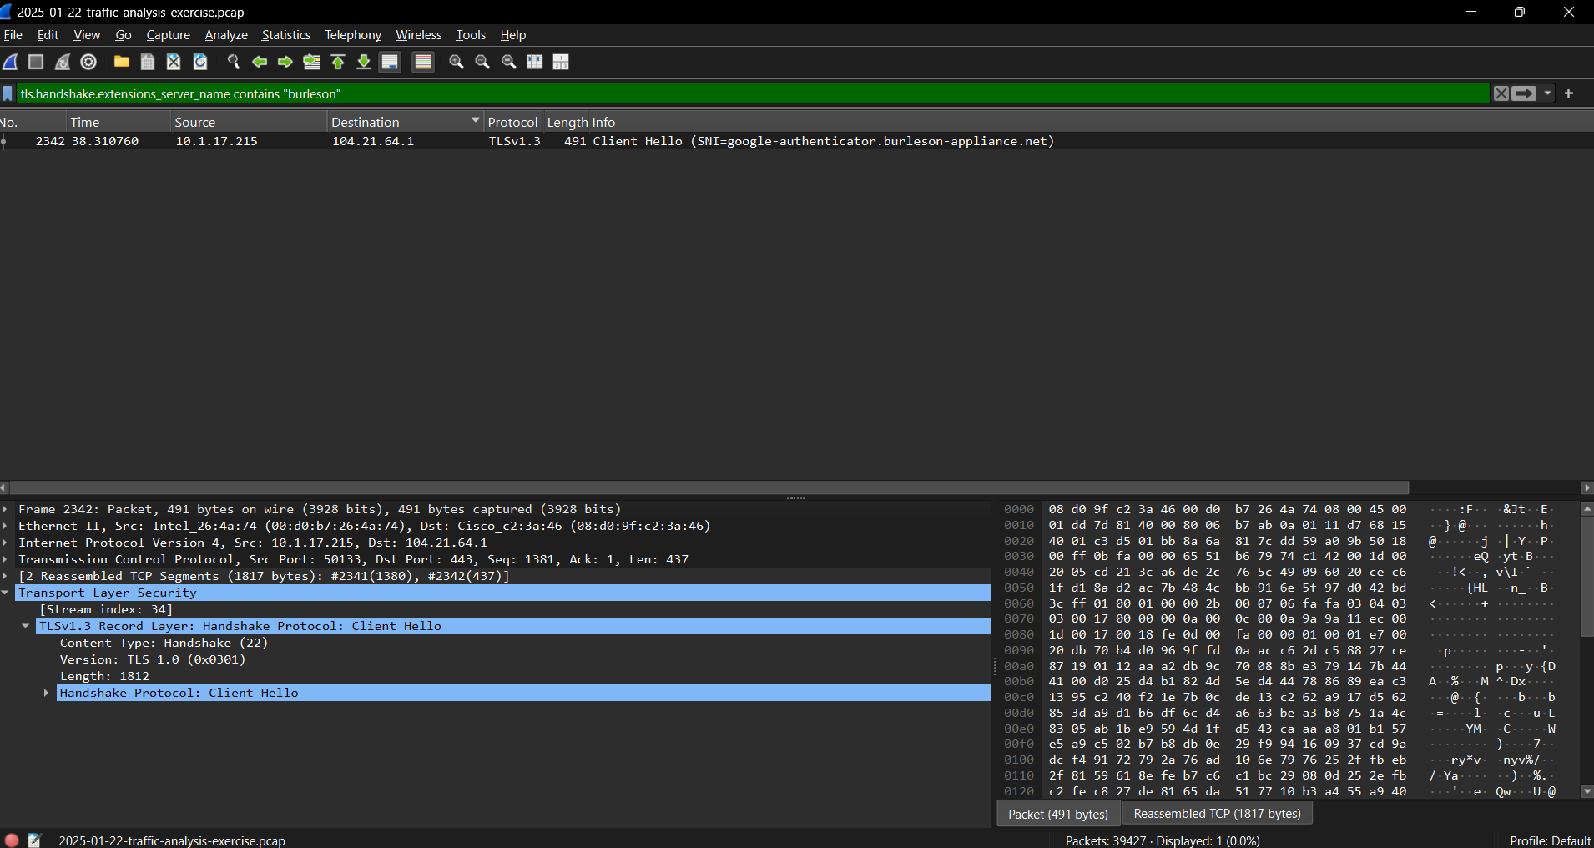Switch to Reassembled TCP (1817 bytes) tab
Viewport: 1594px width, 848px height.
[x=1217, y=814]
